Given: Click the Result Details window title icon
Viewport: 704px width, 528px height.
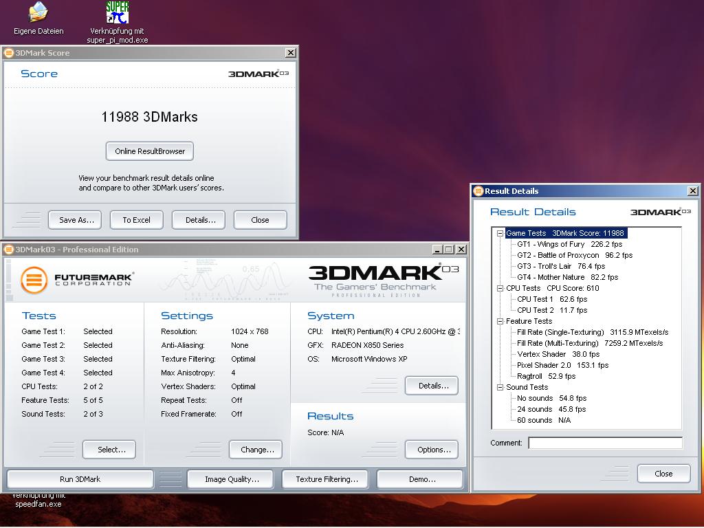Looking at the screenshot, I should [x=478, y=191].
